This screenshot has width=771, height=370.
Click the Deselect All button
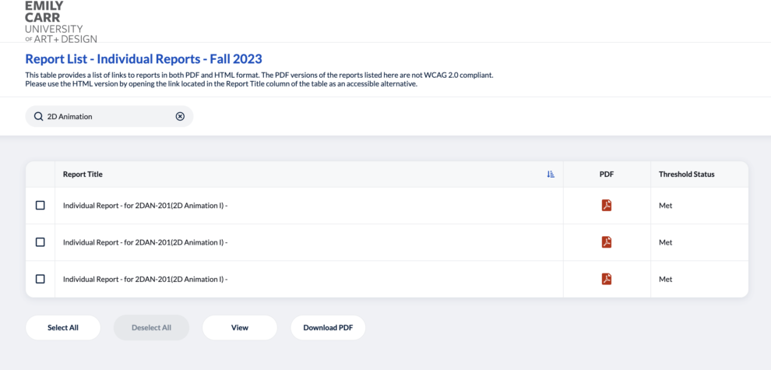(151, 328)
